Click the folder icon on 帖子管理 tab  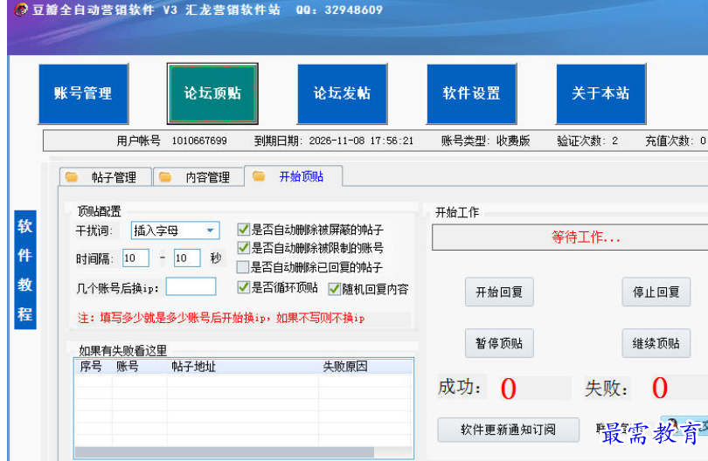point(72,177)
